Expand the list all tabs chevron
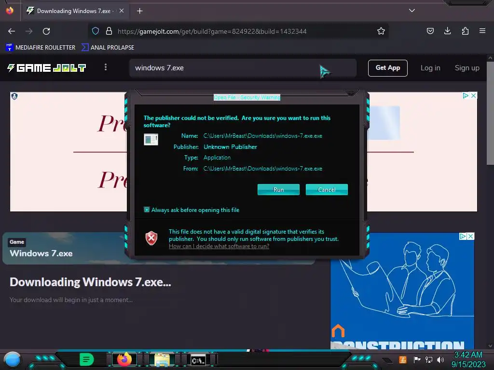 pyautogui.click(x=412, y=11)
